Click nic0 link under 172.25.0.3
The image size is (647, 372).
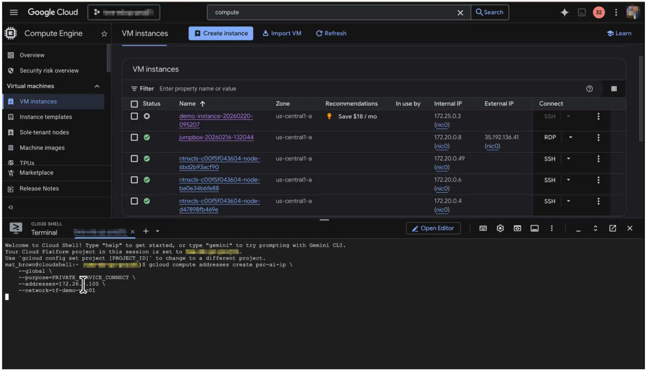442,125
